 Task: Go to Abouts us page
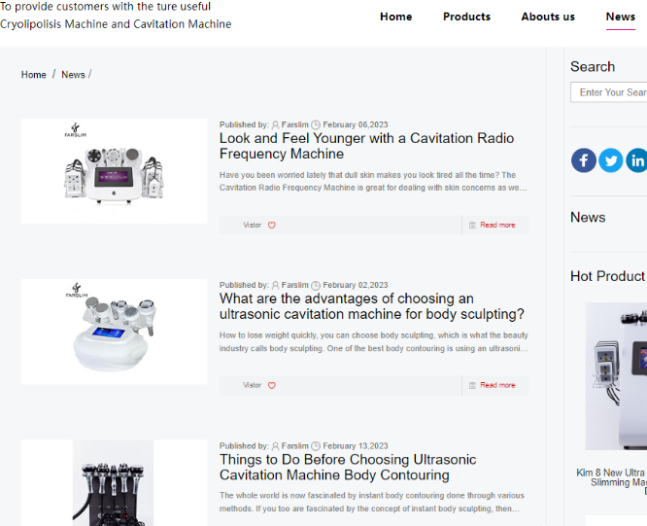tap(548, 17)
